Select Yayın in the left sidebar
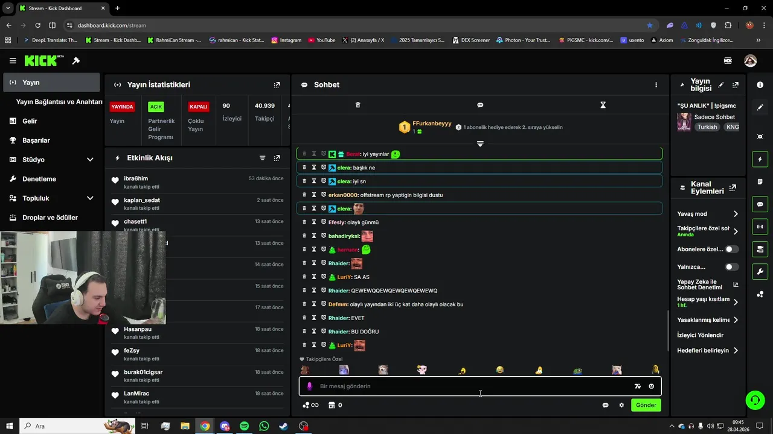 (51, 83)
